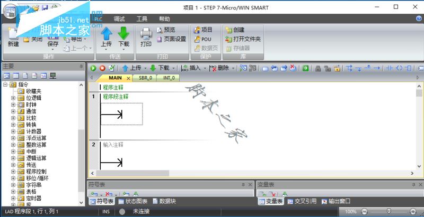
Task: Open Data Block from navigation bar icons
Action: tap(25, 76)
